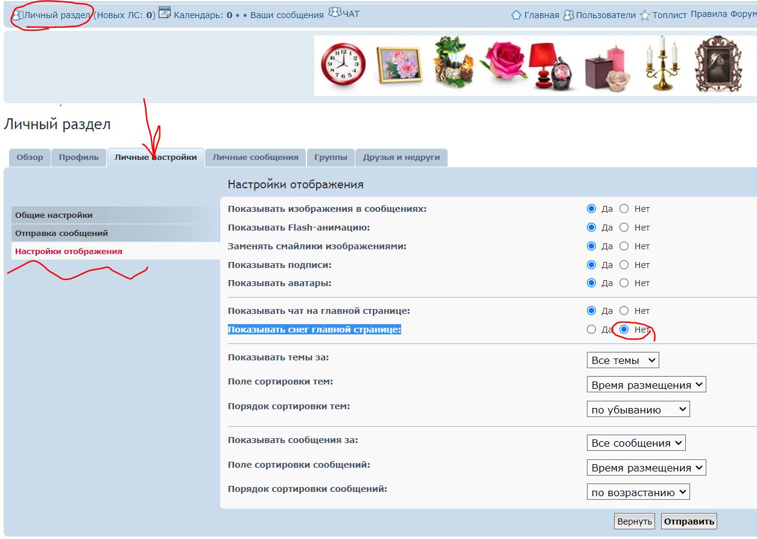The width and height of the screenshot is (757, 539).
Task: Click the red wall clock image
Action: [343, 65]
